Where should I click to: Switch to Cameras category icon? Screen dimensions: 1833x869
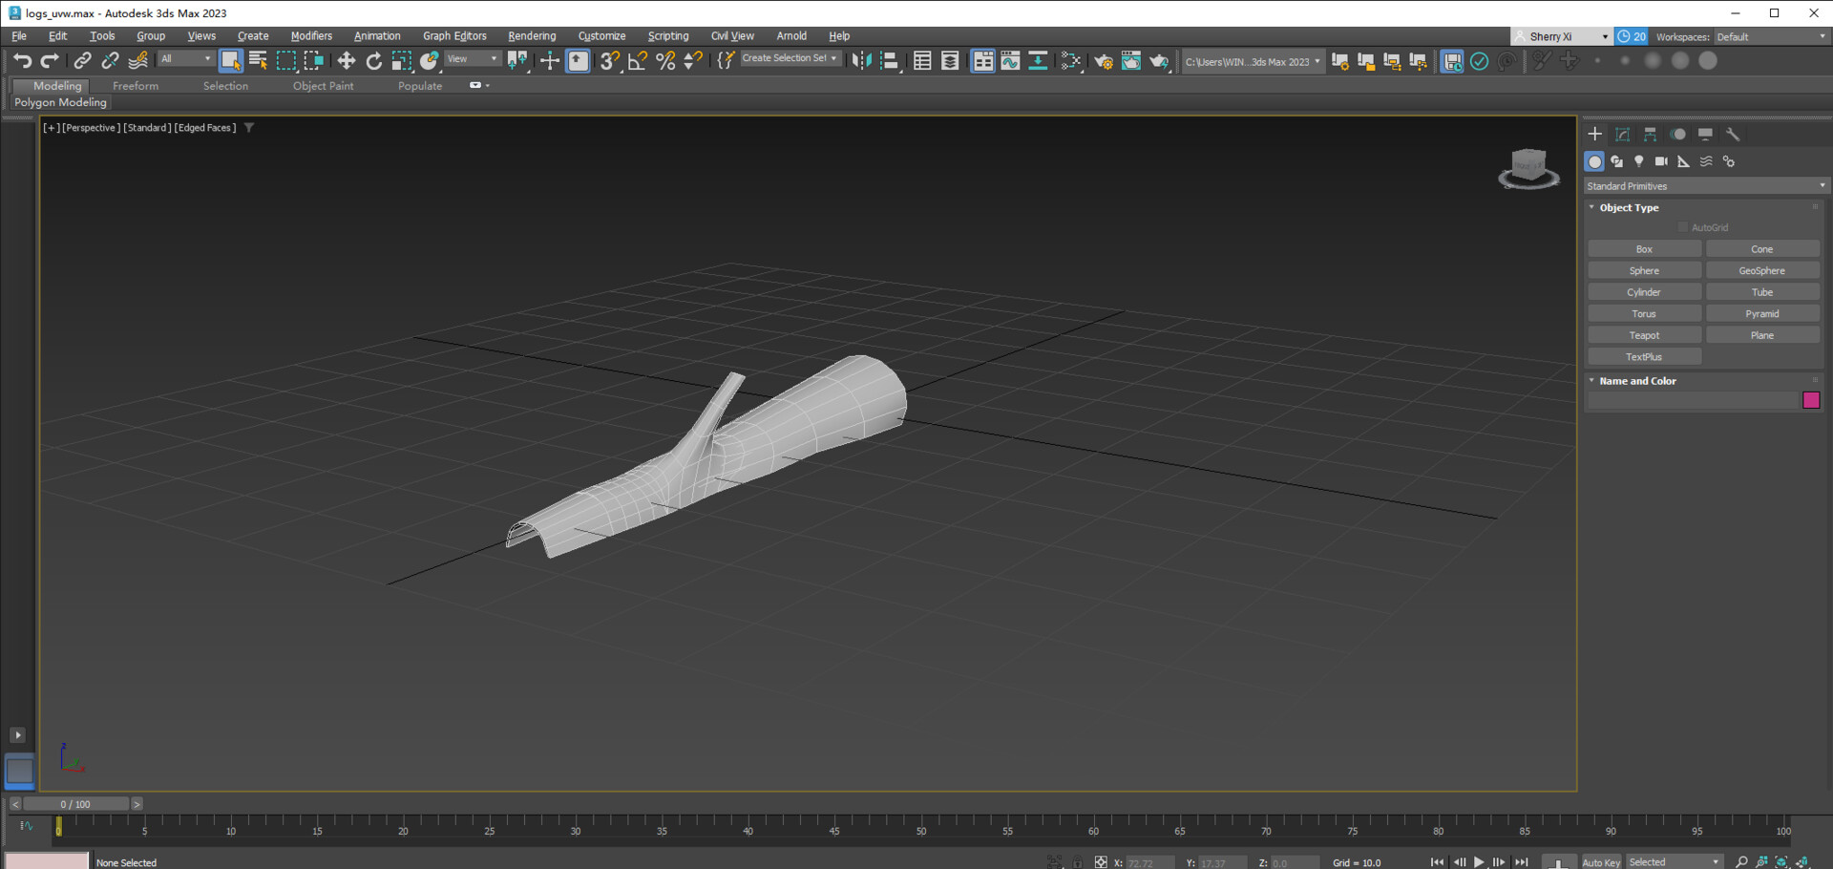[x=1661, y=161]
